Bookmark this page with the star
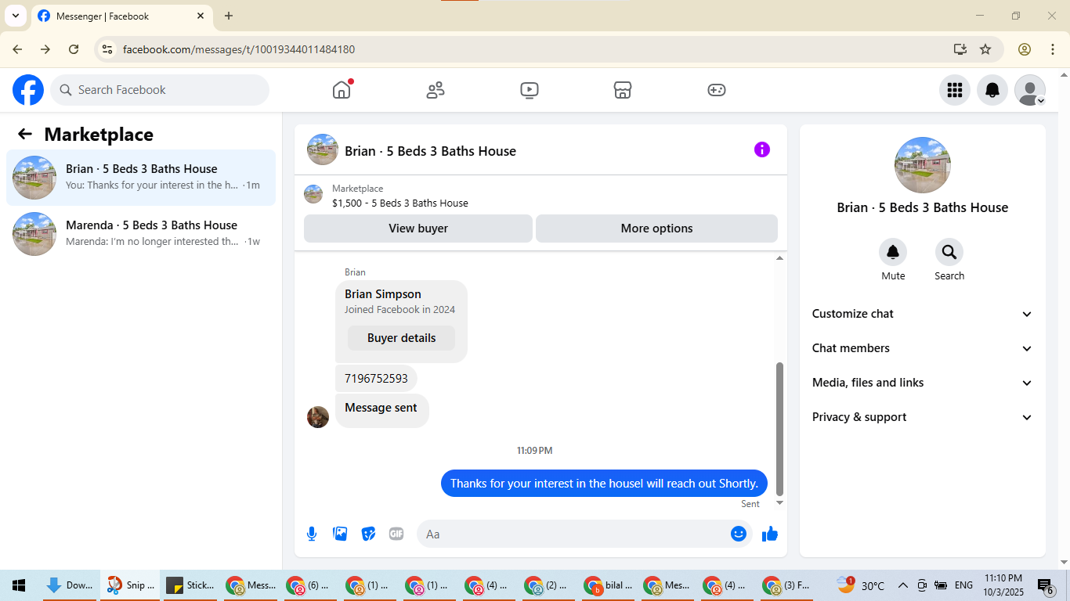The width and height of the screenshot is (1070, 601). click(985, 49)
